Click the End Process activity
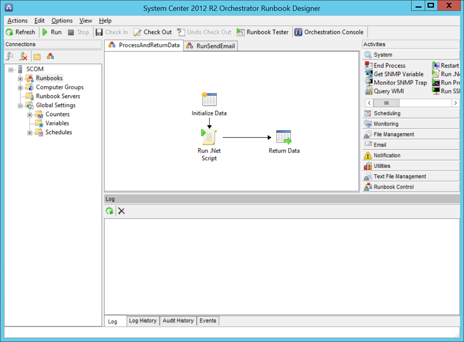This screenshot has width=464, height=342. [x=385, y=65]
